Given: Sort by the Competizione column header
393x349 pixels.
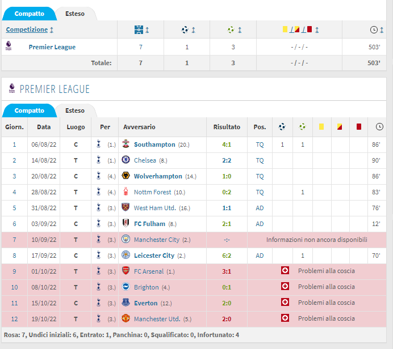Looking at the screenshot, I should tap(27, 29).
